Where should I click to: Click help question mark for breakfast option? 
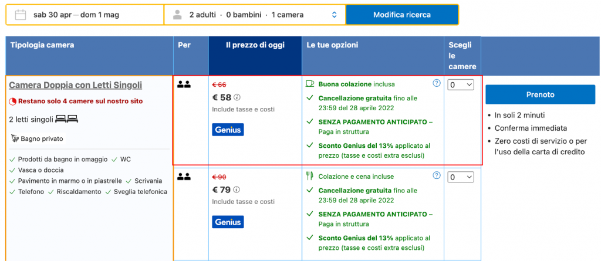[436, 83]
